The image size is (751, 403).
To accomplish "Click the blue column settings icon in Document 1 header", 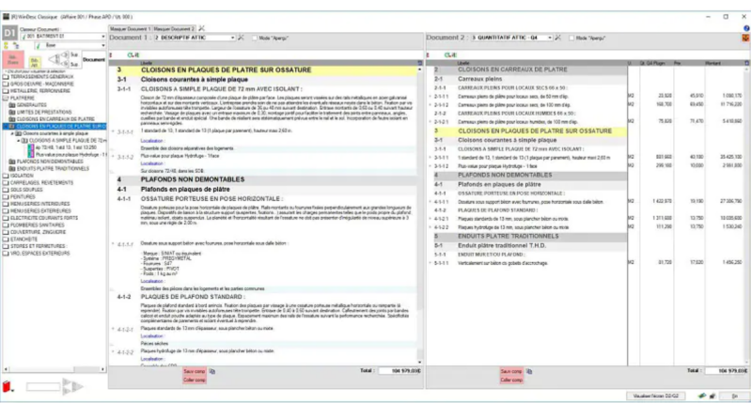I will tap(420, 63).
